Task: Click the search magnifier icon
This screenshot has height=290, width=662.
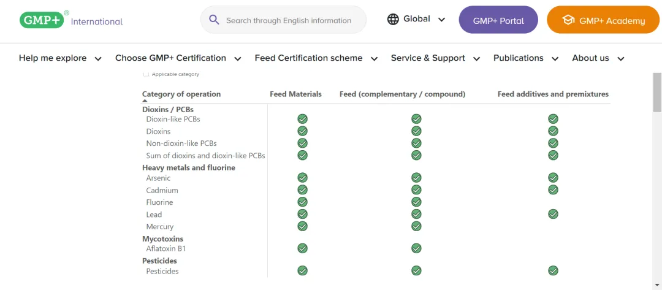Action: coord(214,20)
